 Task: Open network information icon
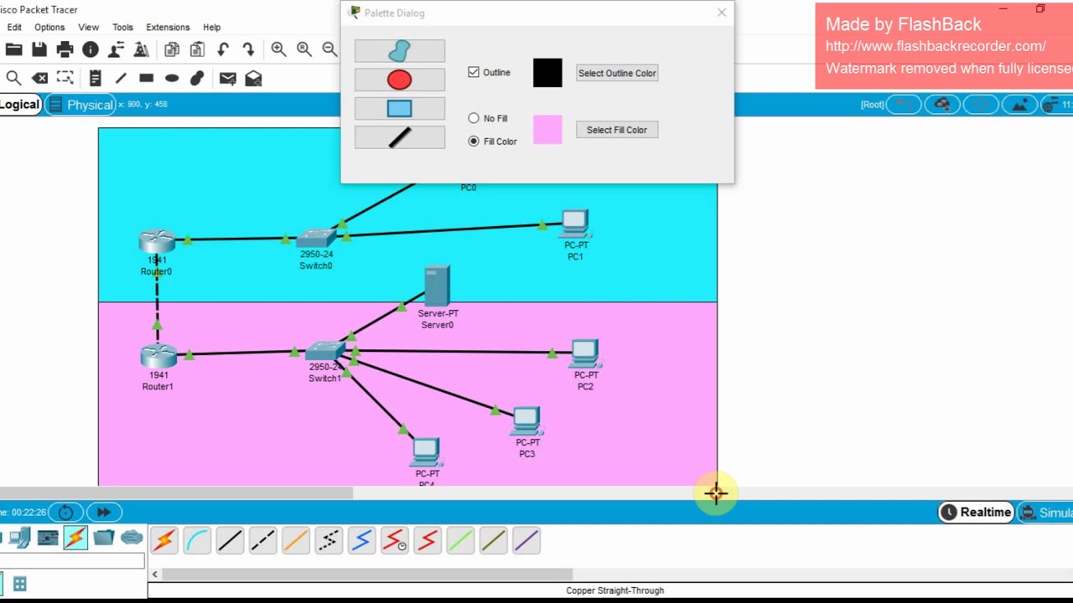click(x=91, y=49)
